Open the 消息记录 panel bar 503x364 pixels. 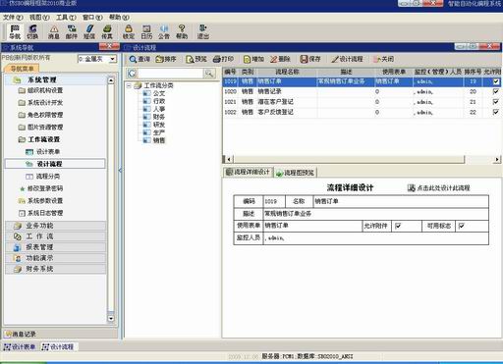[60, 334]
